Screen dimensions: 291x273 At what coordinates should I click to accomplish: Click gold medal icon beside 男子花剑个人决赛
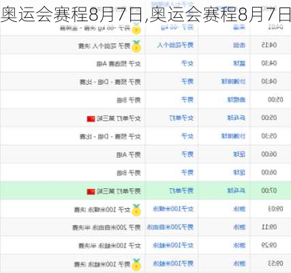tap(136, 46)
